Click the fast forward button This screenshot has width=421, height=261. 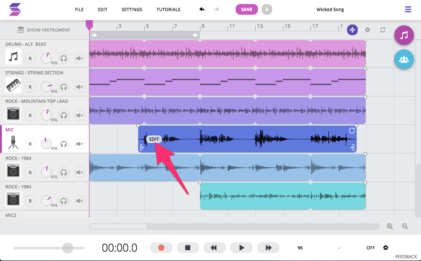[268, 248]
